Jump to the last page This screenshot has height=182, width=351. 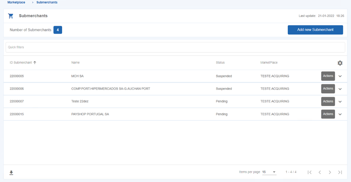340,172
